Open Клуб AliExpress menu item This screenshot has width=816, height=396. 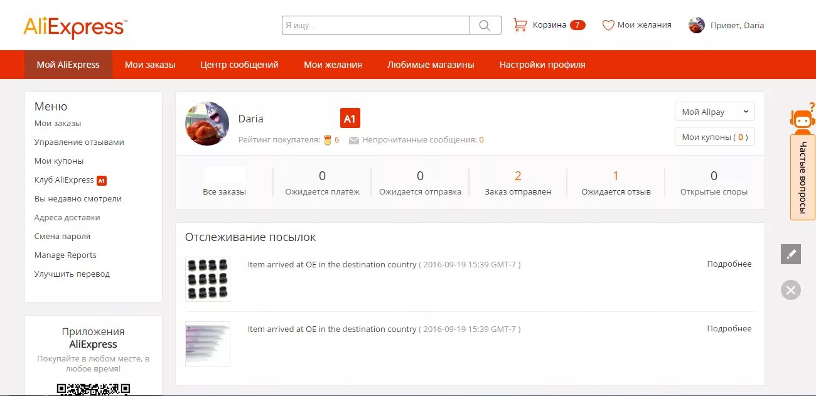click(64, 180)
